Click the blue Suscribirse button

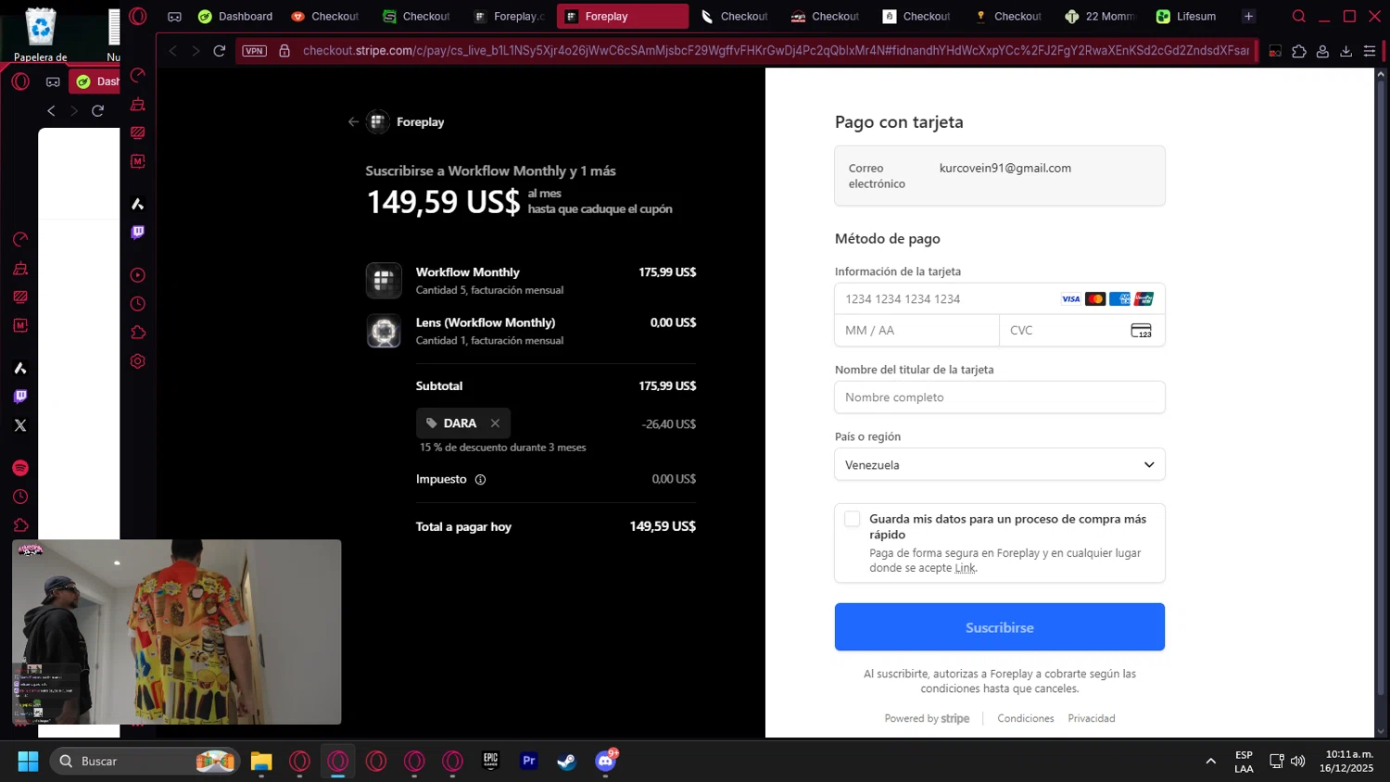click(x=1000, y=627)
